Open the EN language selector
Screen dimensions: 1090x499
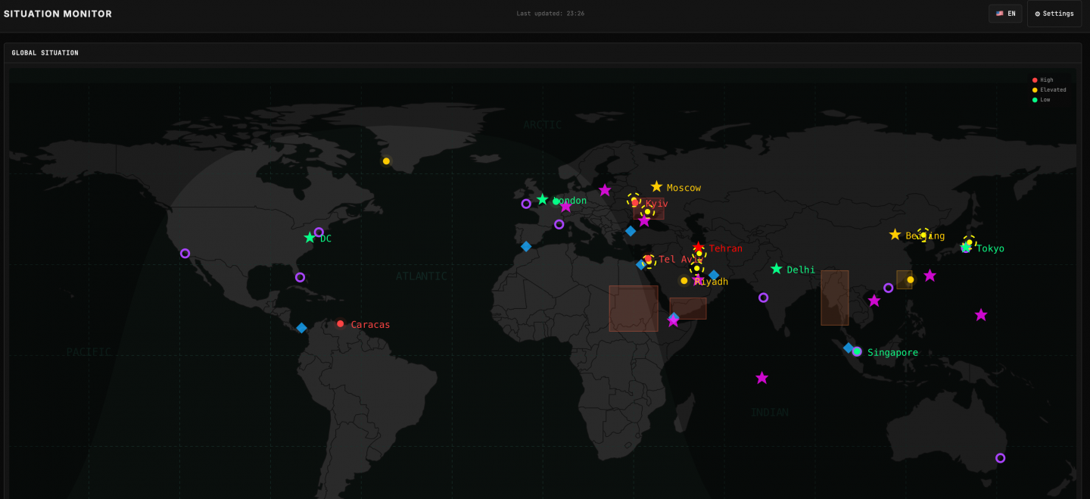point(1004,14)
